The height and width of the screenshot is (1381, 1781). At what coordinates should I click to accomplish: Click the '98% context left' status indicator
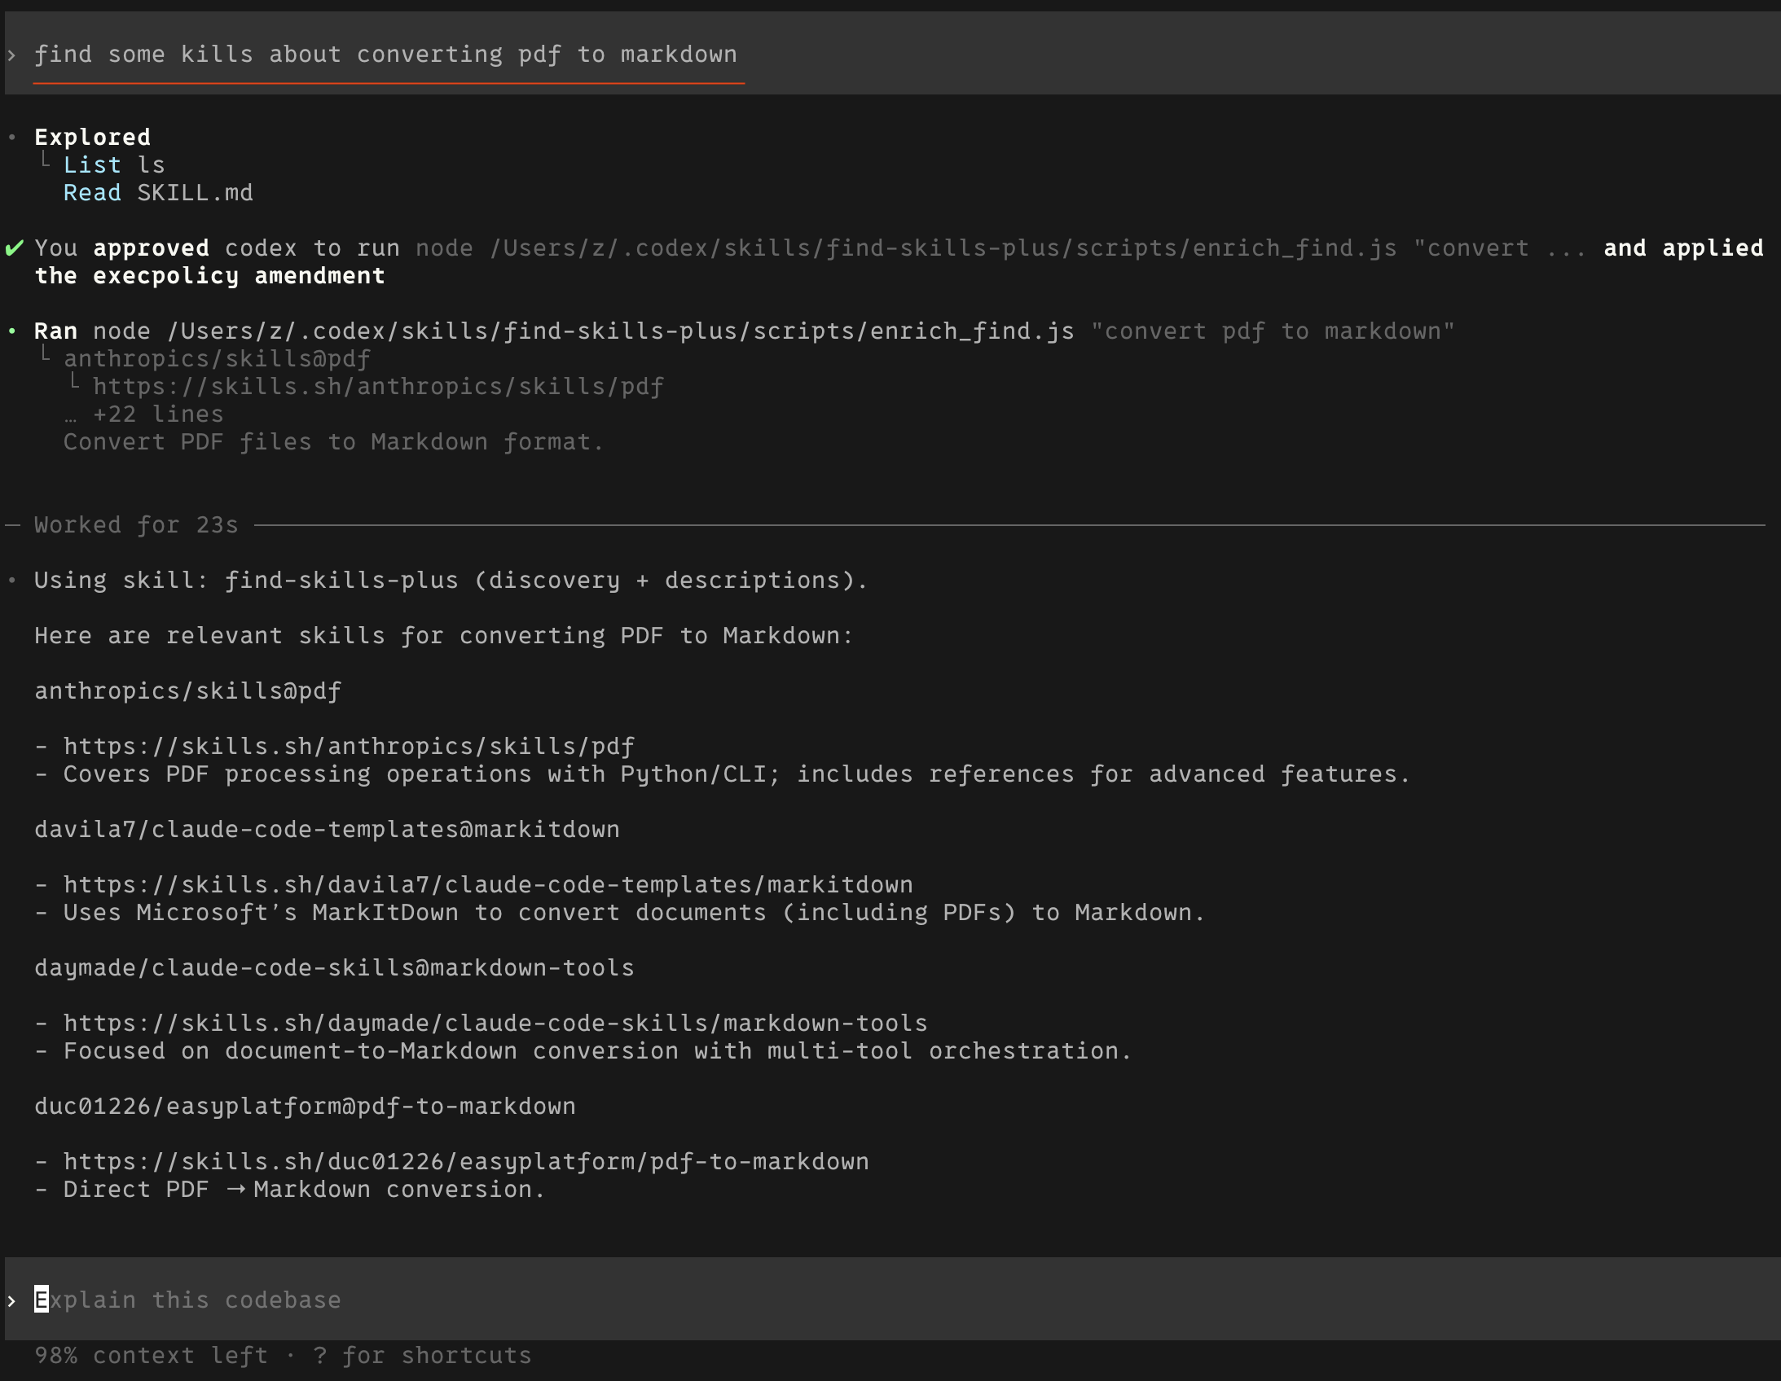coord(151,1354)
